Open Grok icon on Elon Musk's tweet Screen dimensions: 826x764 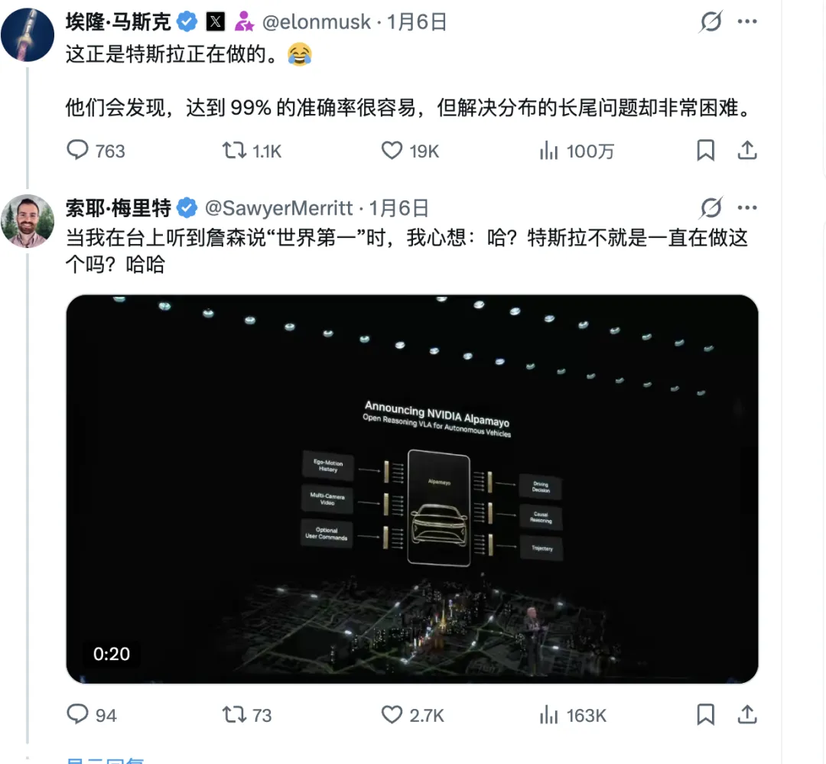click(711, 21)
